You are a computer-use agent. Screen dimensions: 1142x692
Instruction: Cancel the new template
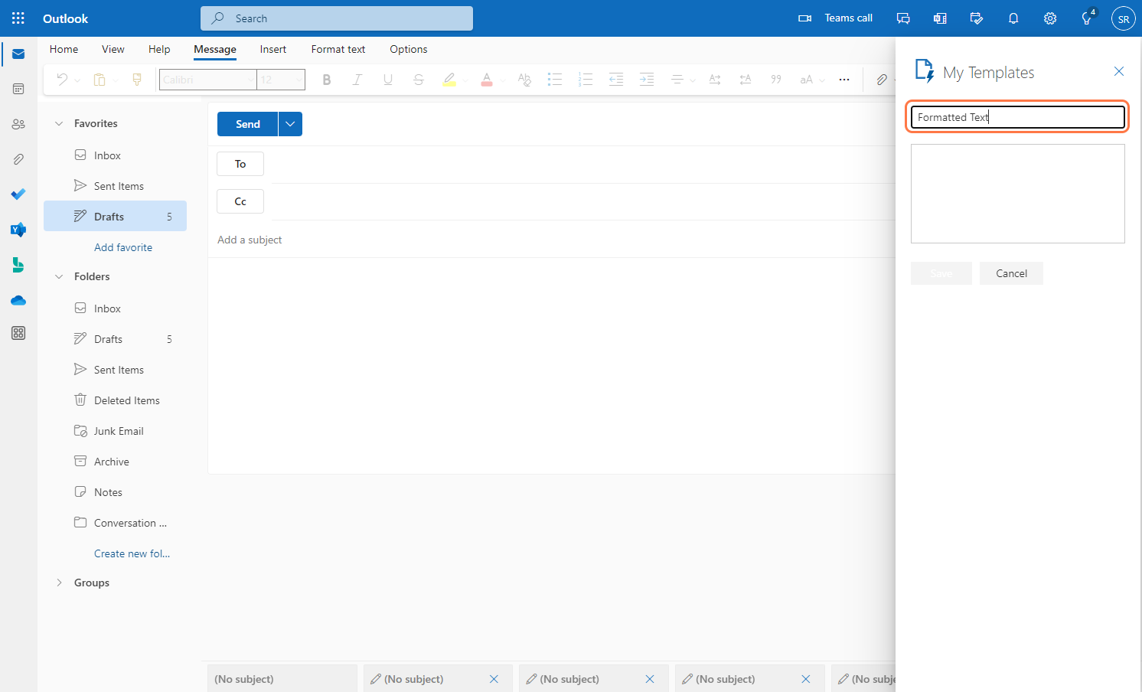click(1011, 273)
